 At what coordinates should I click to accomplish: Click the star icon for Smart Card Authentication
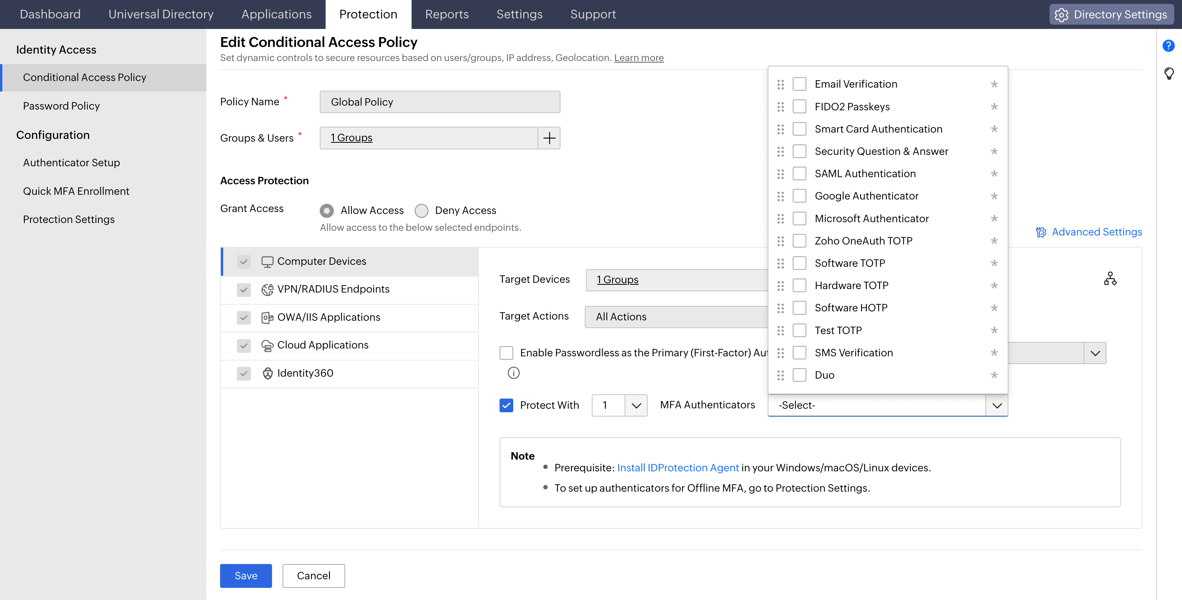pyautogui.click(x=994, y=129)
